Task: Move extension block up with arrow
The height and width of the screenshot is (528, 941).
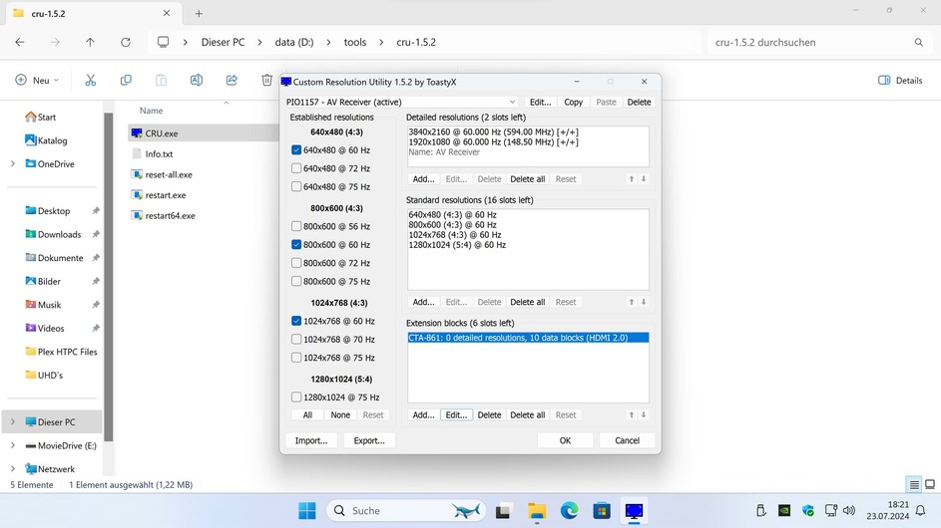Action: pyautogui.click(x=632, y=414)
